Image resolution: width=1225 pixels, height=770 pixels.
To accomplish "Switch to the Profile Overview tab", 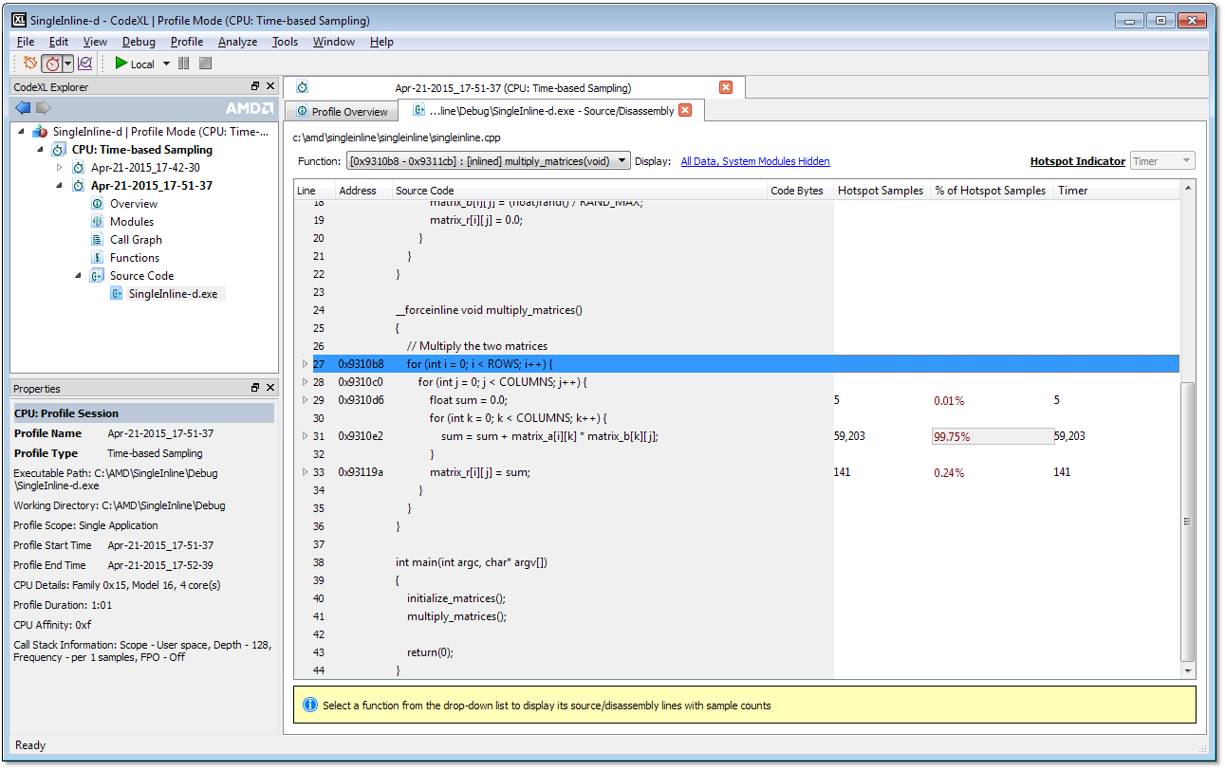I will [x=342, y=111].
